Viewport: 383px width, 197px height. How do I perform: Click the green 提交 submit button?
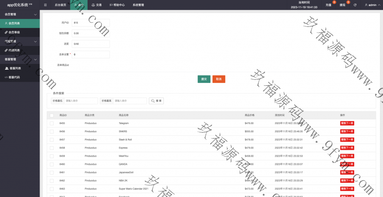pos(204,79)
